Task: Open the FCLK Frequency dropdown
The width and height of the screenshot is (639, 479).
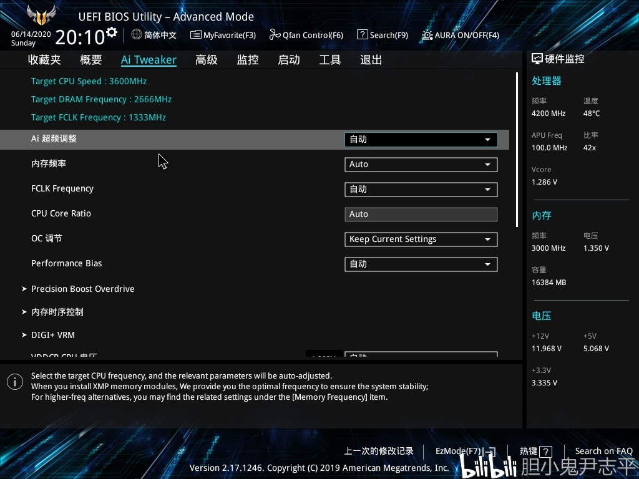Action: [421, 190]
